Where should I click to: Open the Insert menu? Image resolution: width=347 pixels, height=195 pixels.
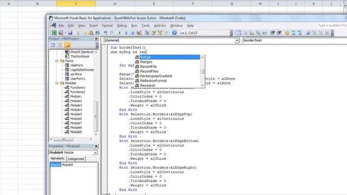(x=93, y=25)
